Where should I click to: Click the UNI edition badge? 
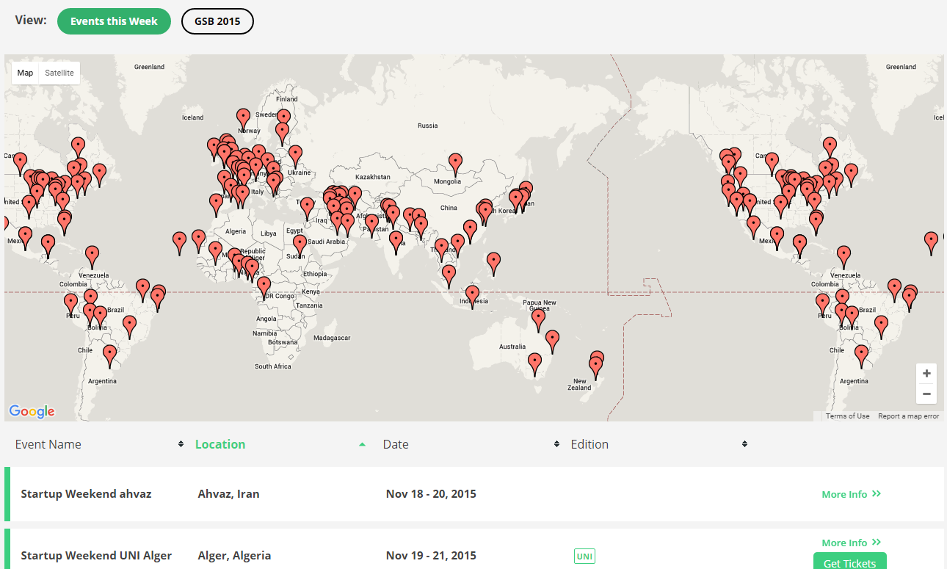coord(584,556)
